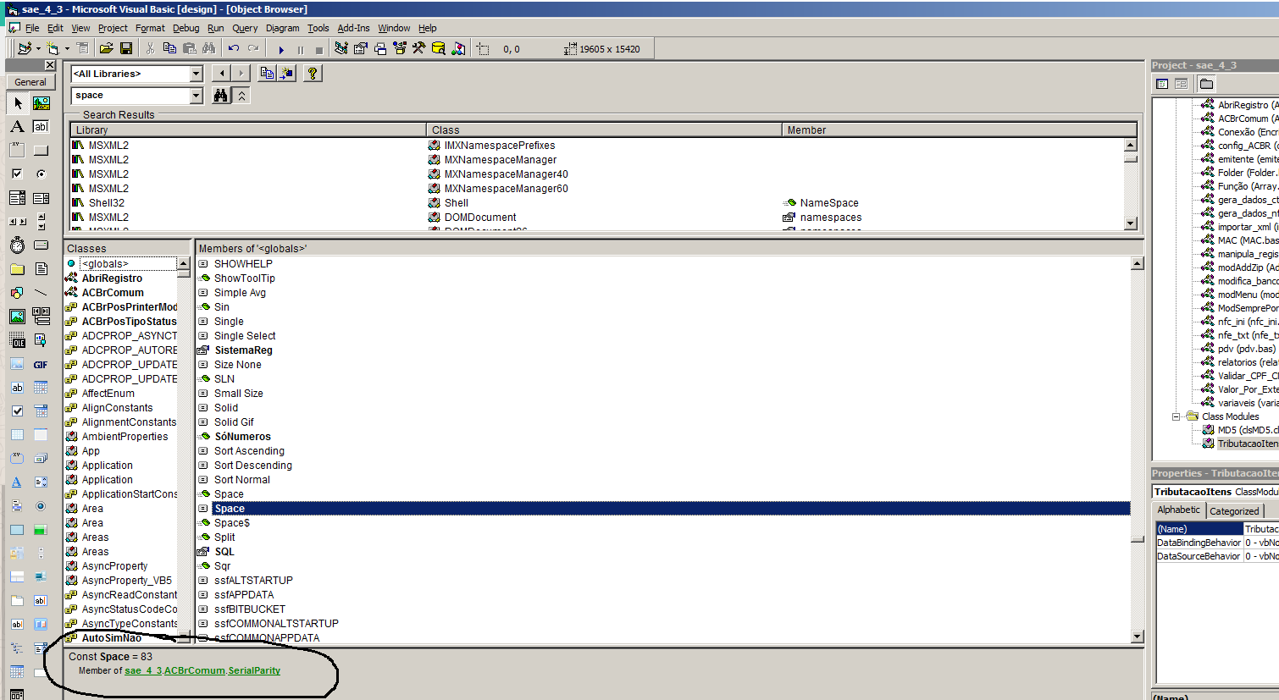Click the Members list scrollbar down arrow

coord(1138,637)
